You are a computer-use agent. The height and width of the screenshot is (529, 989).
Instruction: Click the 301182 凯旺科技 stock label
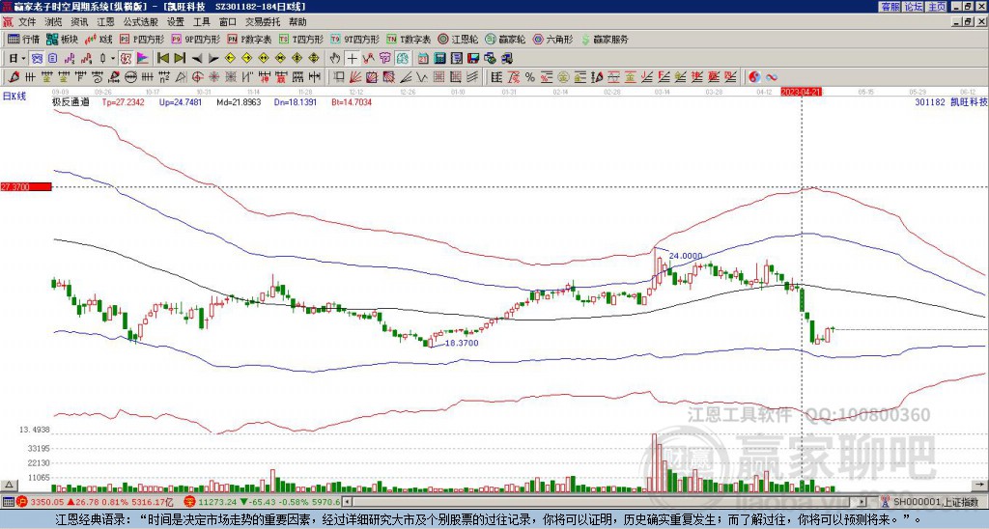(950, 102)
